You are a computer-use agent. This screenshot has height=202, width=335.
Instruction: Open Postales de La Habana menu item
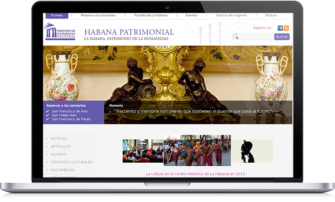coord(151,15)
